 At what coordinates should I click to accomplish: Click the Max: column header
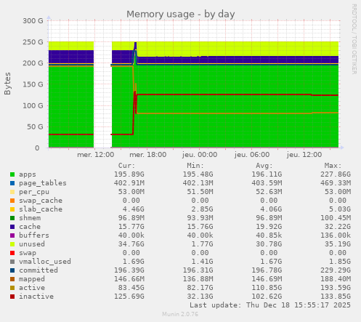(333, 166)
